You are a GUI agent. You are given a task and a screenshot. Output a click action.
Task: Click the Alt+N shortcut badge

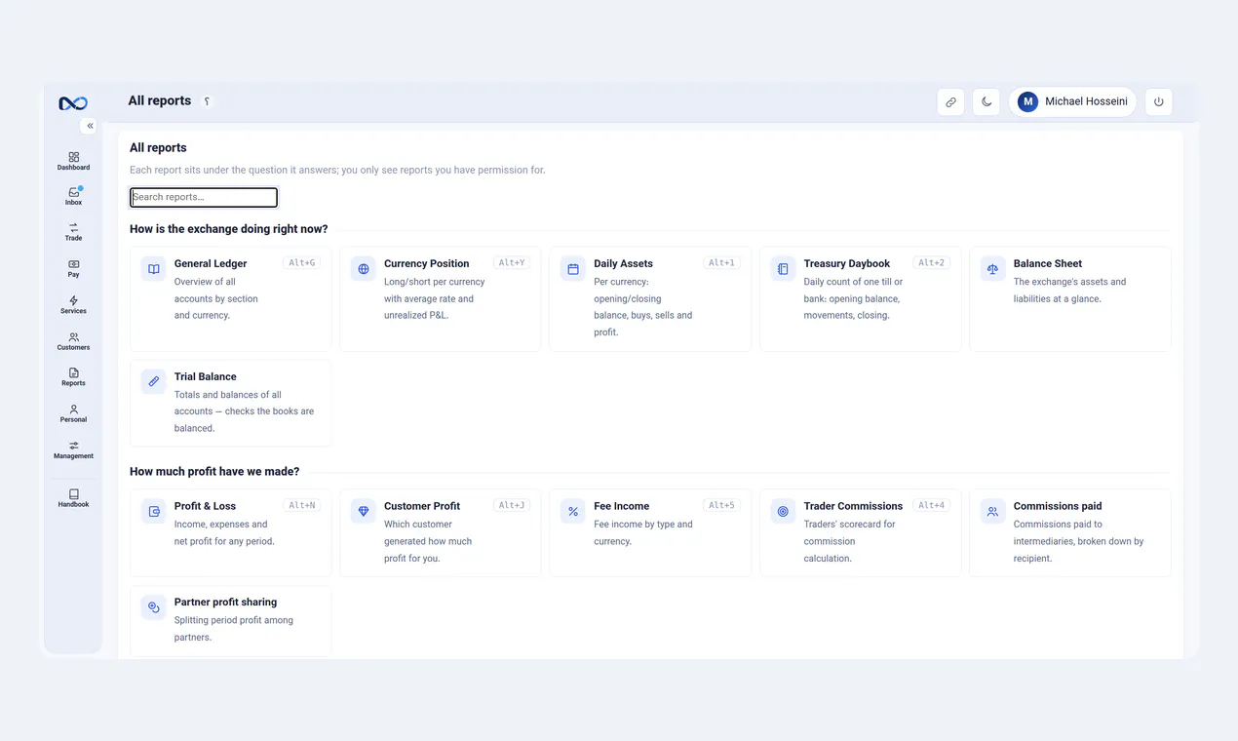[301, 505]
